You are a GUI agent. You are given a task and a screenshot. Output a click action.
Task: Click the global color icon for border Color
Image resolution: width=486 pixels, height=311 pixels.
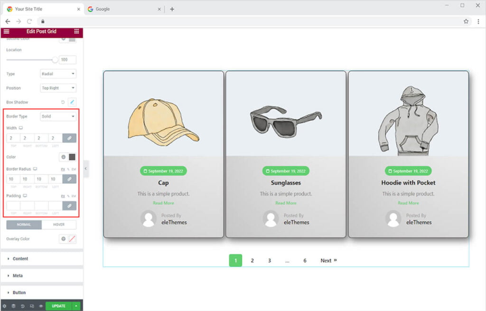coord(63,157)
